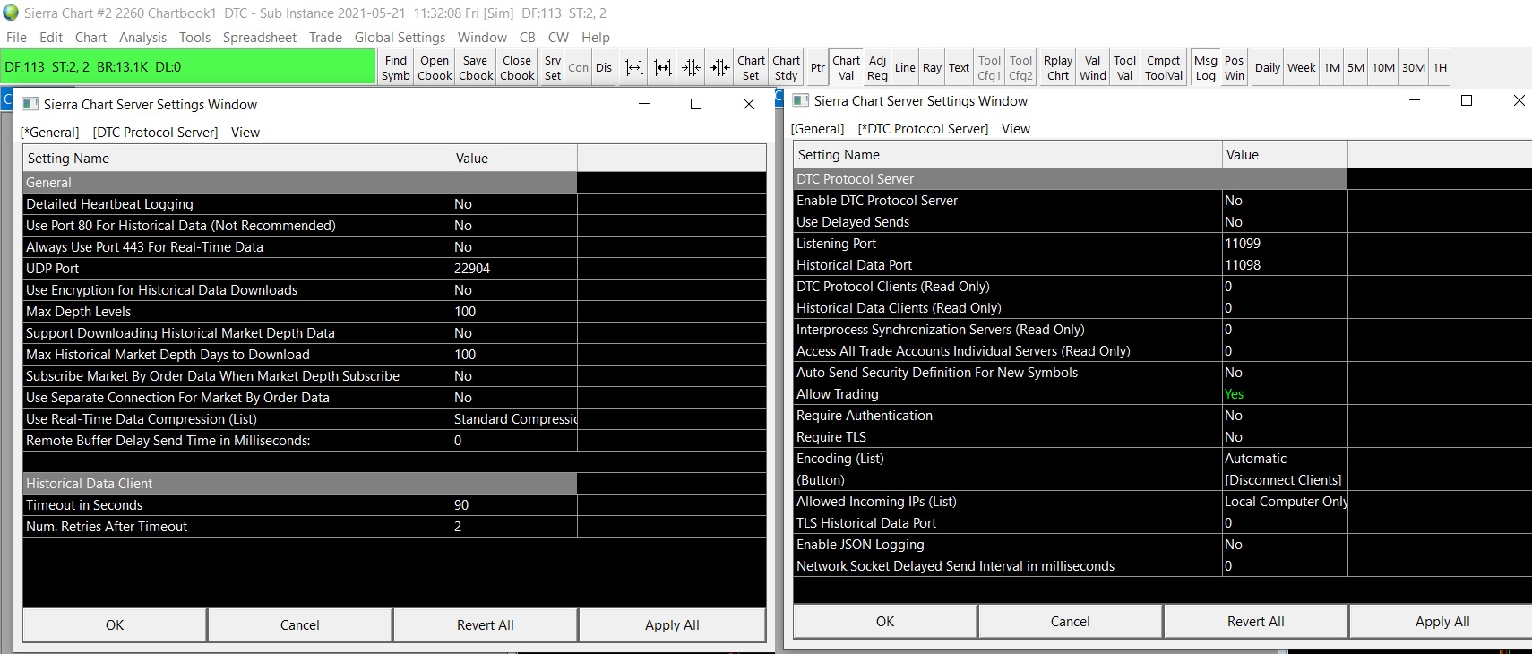Close the chartbook via Close Cbook

click(x=517, y=68)
